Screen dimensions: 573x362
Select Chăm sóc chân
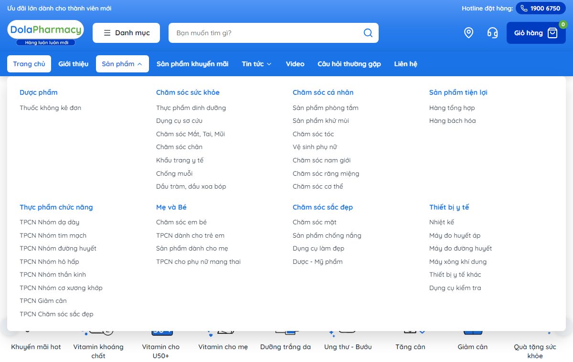point(179,147)
